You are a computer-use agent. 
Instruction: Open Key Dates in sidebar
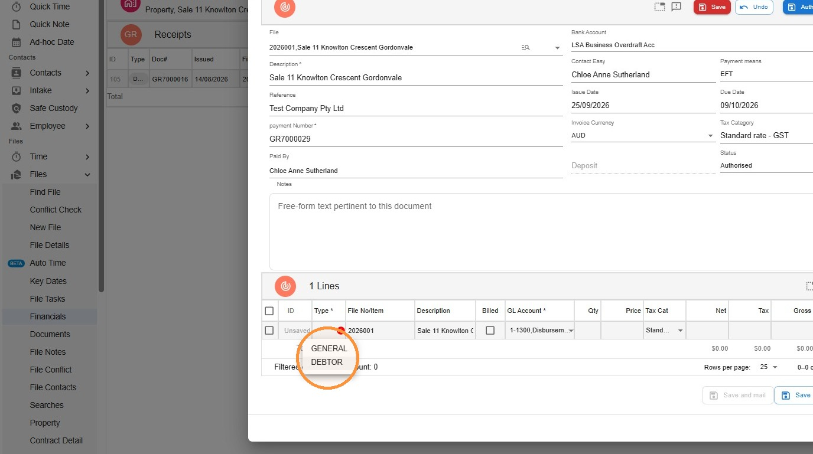[x=48, y=281]
